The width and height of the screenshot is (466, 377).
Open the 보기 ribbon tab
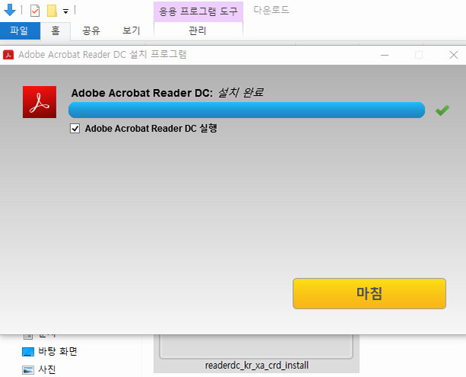point(131,30)
